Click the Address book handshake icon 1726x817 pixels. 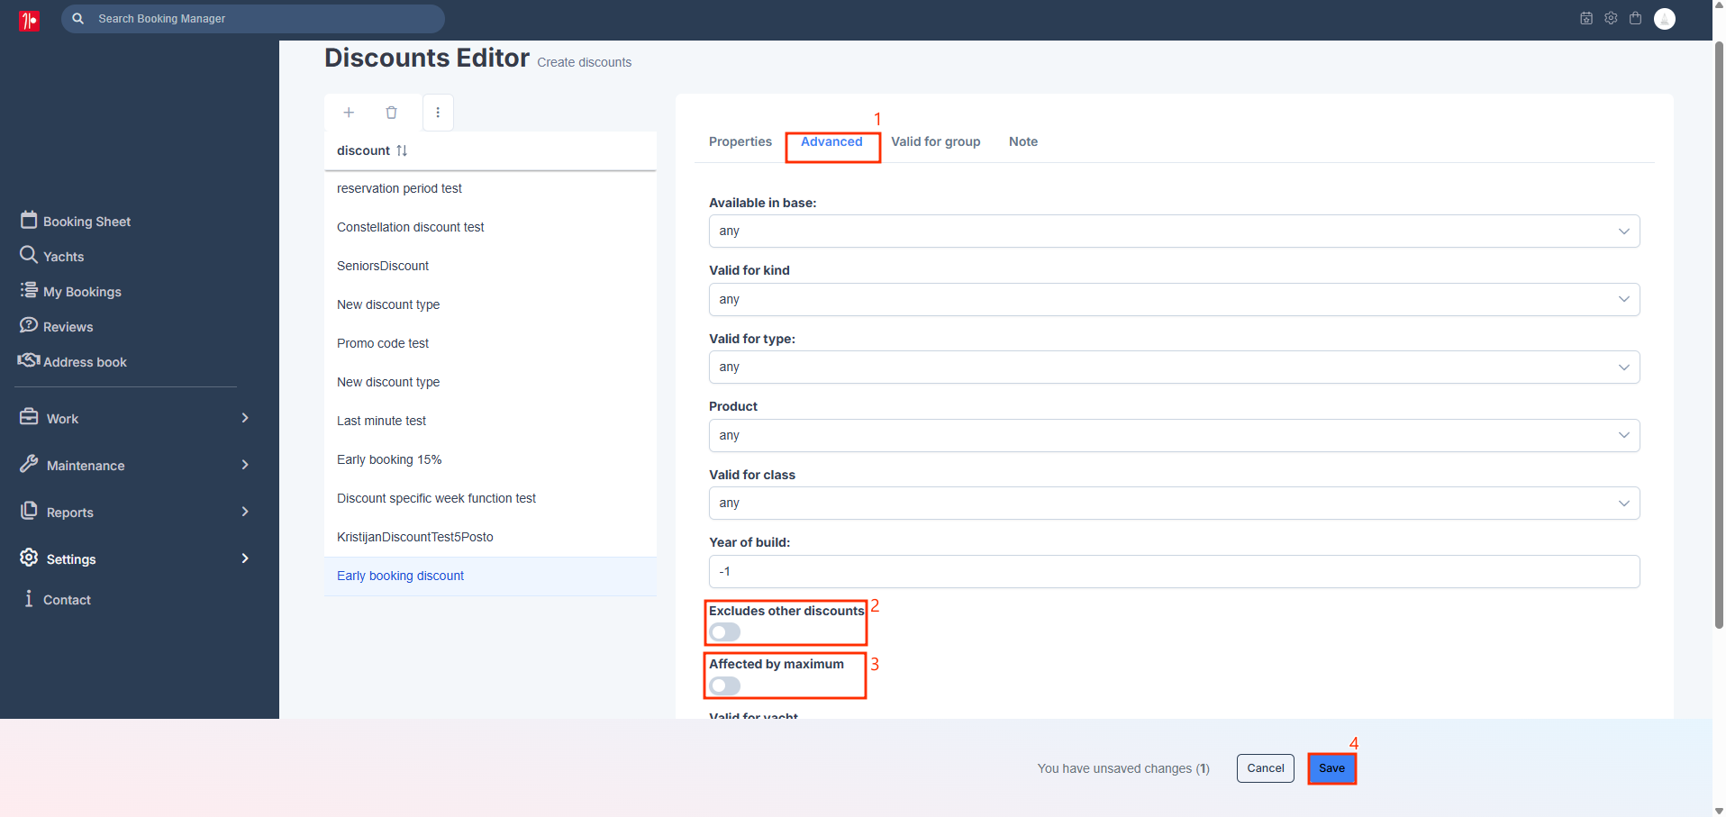[x=29, y=360]
